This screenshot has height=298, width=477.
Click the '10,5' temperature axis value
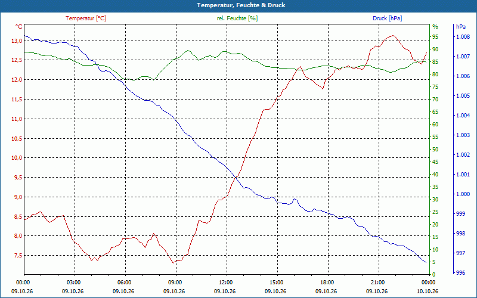pos(17,139)
